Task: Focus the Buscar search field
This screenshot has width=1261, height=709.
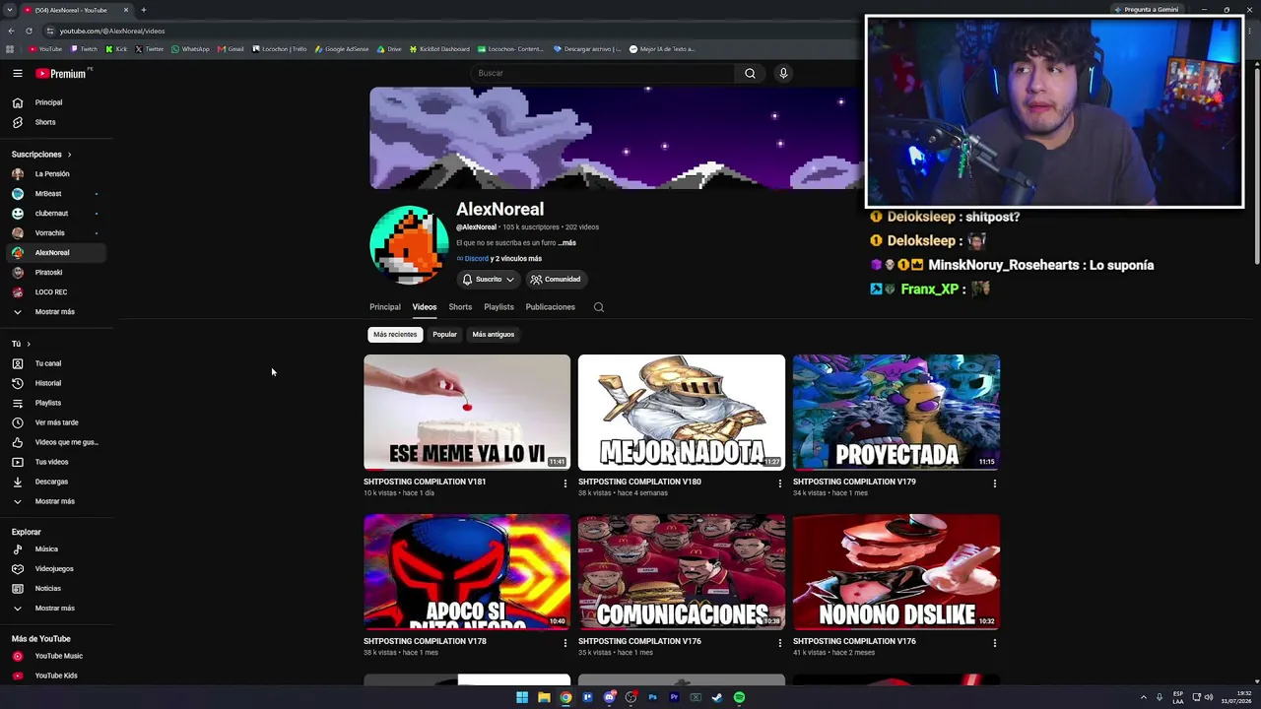Action: tap(603, 73)
